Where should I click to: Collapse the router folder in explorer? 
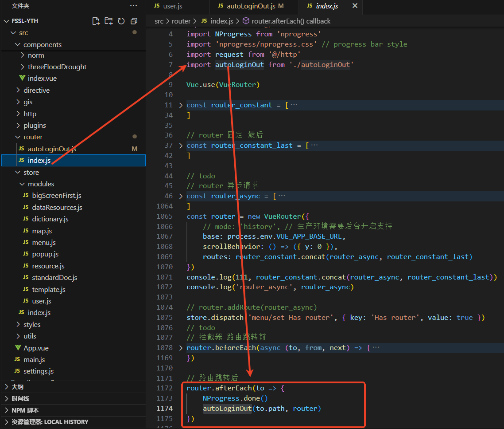click(18, 137)
